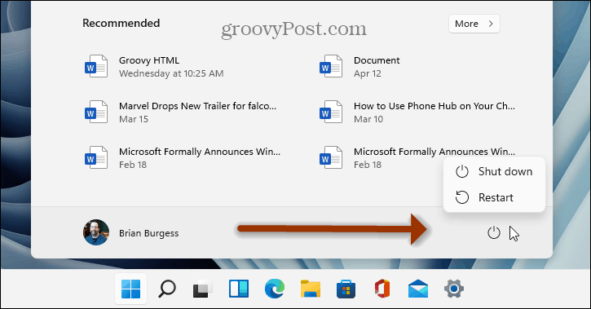
Task: Click the Mar 10 date text
Action: pyautogui.click(x=368, y=119)
